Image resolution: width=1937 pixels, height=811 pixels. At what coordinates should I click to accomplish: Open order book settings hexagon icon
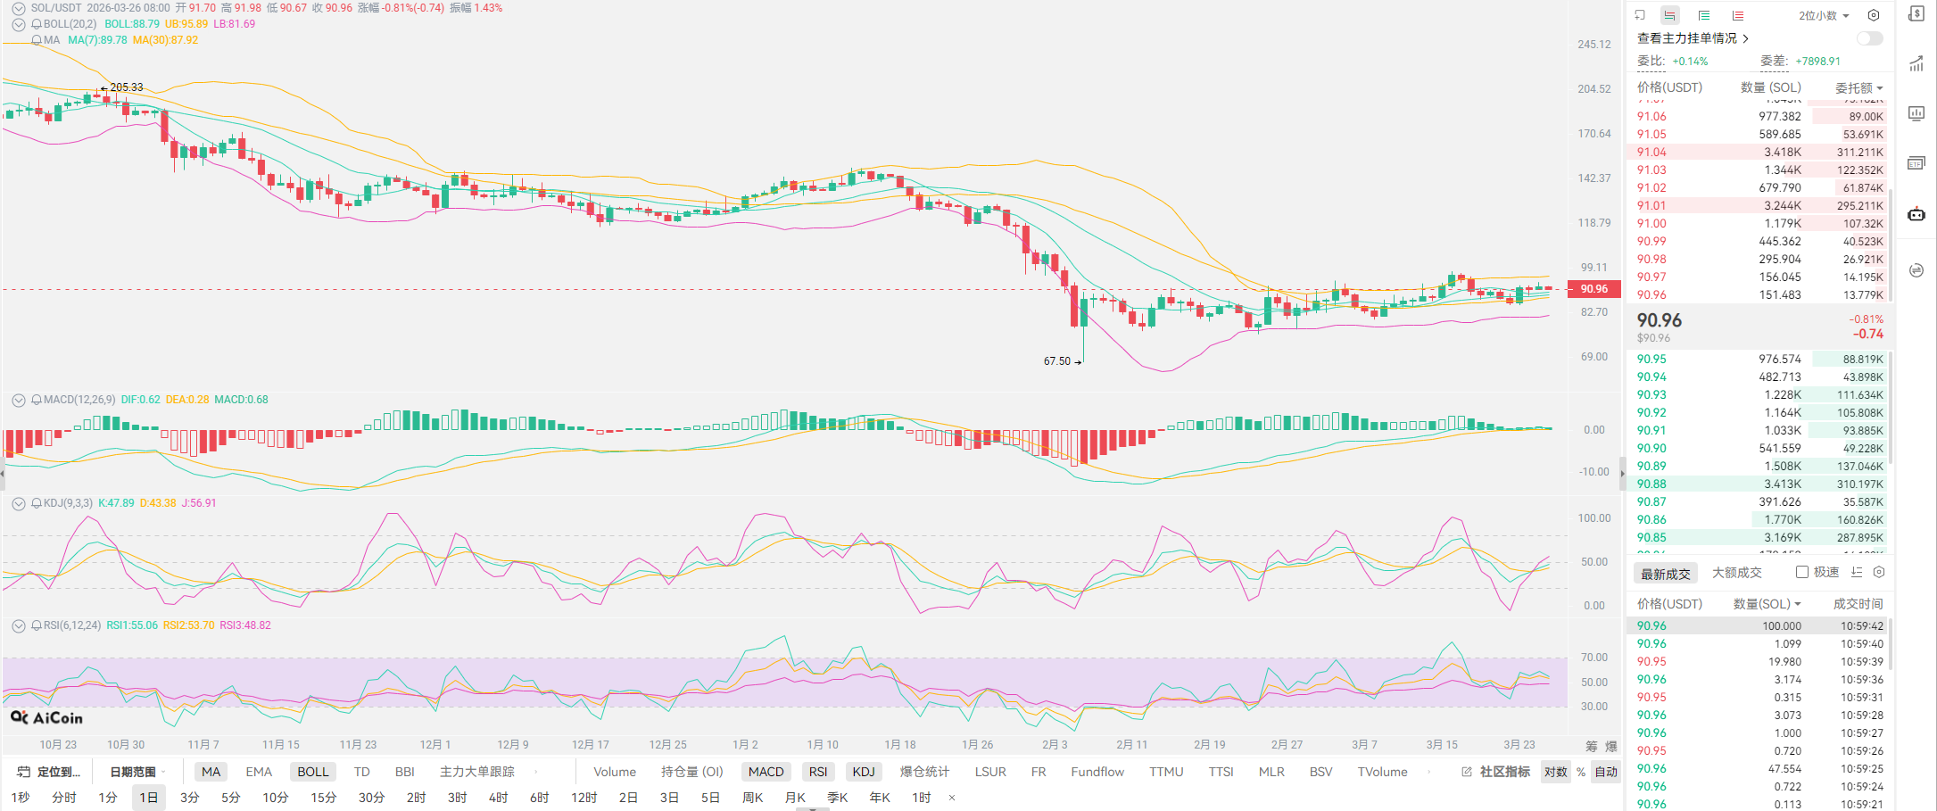(1874, 15)
